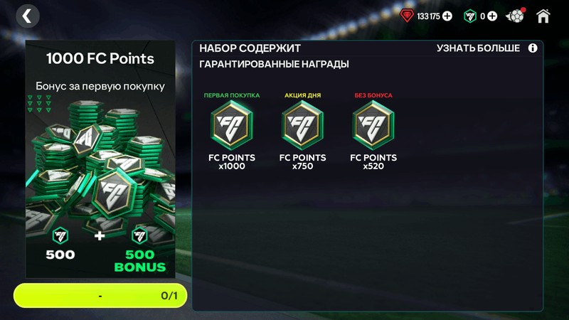Image resolution: width=569 pixels, height=320 pixels.
Task: Open the soccer ball notifications icon
Action: click(515, 16)
